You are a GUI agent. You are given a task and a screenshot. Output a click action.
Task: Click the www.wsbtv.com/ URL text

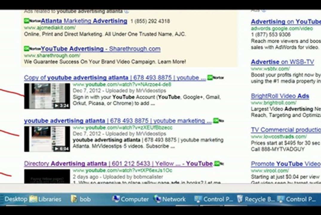[270, 68]
